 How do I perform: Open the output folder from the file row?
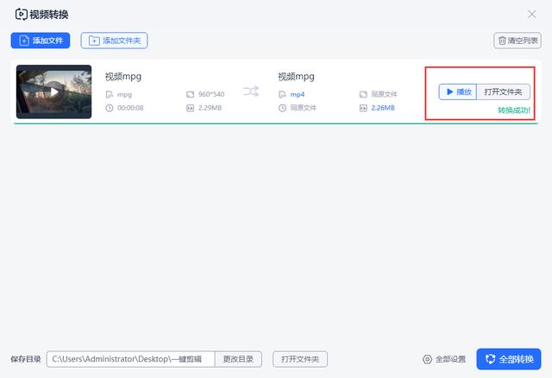coord(503,91)
